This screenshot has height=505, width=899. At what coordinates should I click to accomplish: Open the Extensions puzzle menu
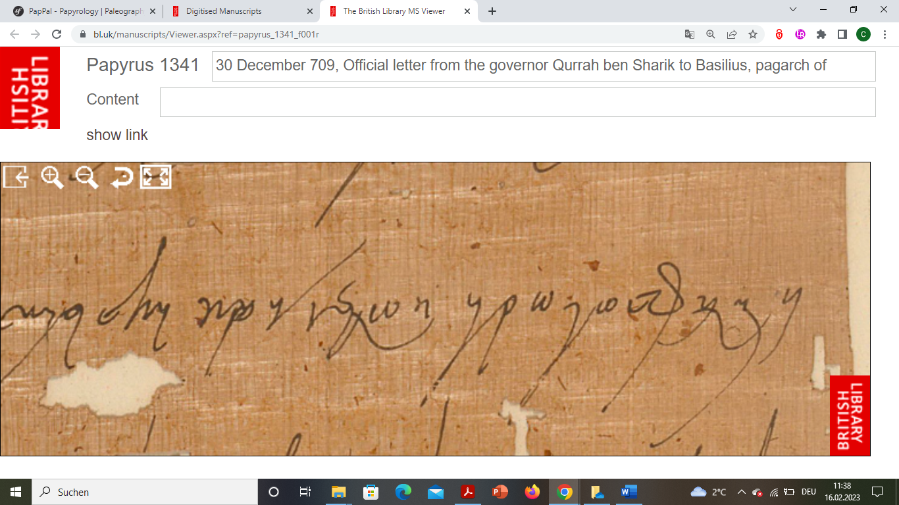pyautogui.click(x=821, y=34)
